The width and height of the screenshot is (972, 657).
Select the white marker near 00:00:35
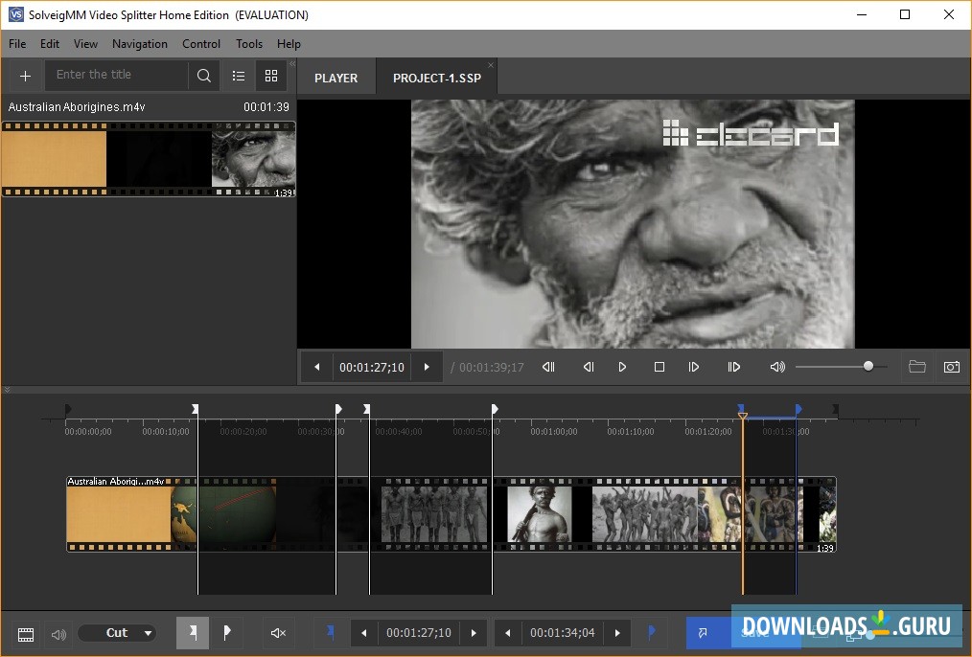(338, 409)
